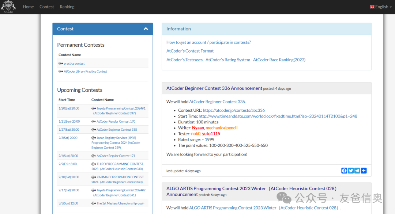Screen dimensions: 395x214
Task: Click the UK flag icon beside English
Action: tap(372, 7)
